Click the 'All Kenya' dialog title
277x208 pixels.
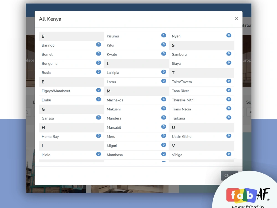50,19
